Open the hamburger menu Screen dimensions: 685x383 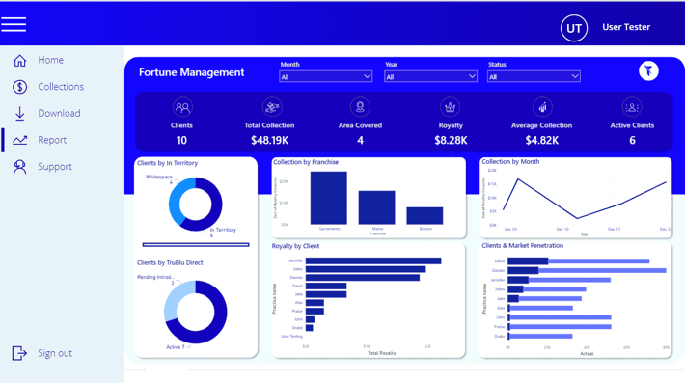point(14,24)
